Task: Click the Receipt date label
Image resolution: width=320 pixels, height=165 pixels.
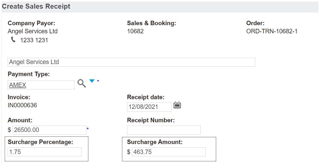Action: click(146, 97)
